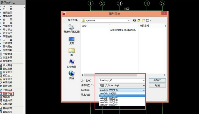199x114 pixels.
Task: Click 改变比例 command in sidebar
Action: coord(8,79)
